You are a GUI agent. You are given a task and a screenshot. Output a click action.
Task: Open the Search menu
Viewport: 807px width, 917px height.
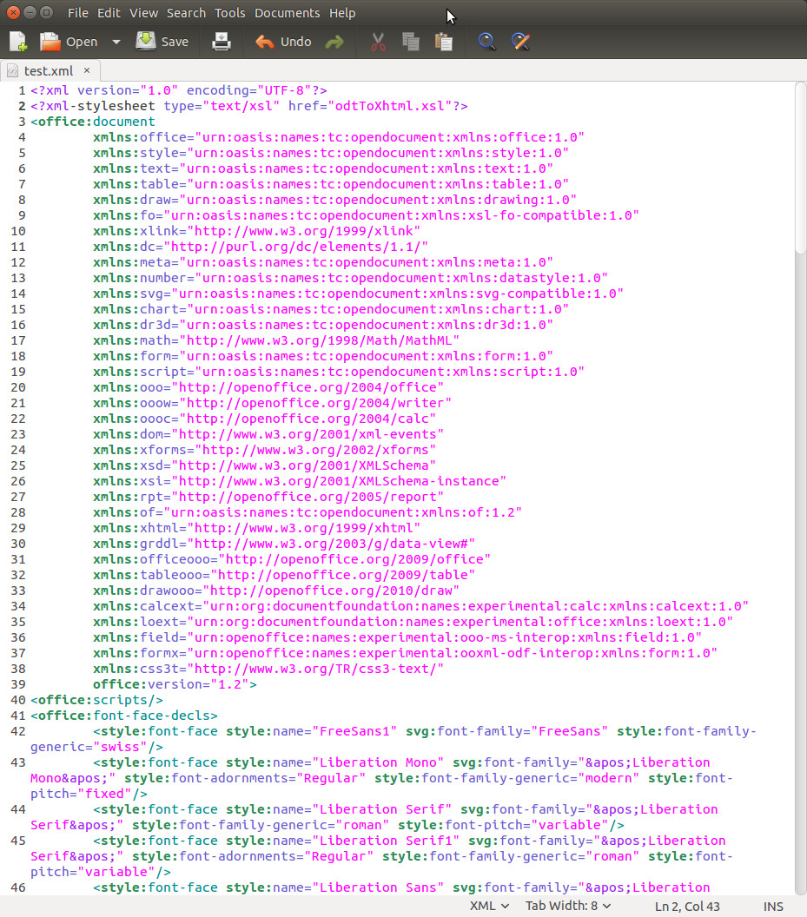186,13
